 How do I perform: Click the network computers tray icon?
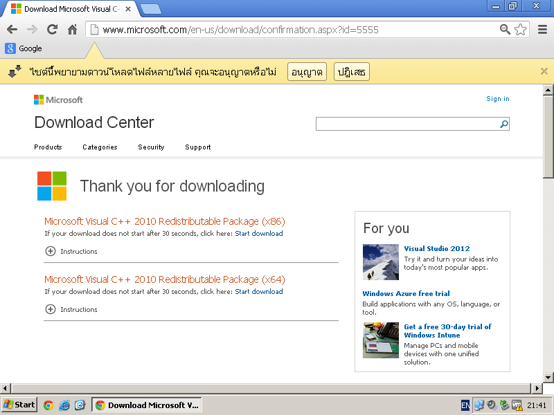(479, 405)
